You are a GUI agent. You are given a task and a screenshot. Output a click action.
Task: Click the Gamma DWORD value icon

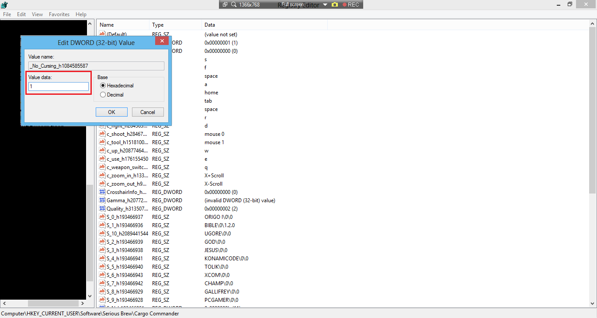click(102, 200)
